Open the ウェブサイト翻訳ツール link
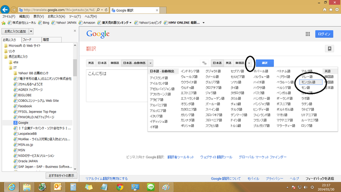The height and width of the screenshot is (192, 341). tap(216, 157)
